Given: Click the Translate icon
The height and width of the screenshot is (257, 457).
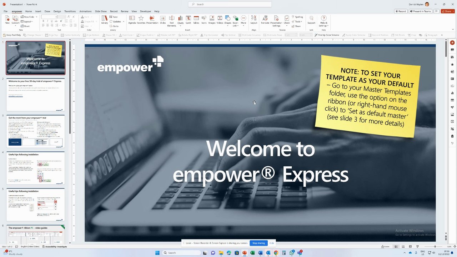Looking at the screenshot, I should point(265,20).
